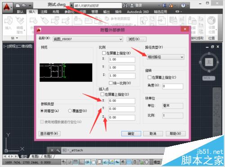The height and width of the screenshot is (167, 225).
Task: Toggle Infer Constraints icon in status bar
Action: click(63, 162)
